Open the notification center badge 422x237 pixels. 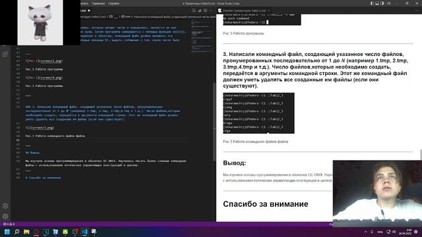coord(416,232)
